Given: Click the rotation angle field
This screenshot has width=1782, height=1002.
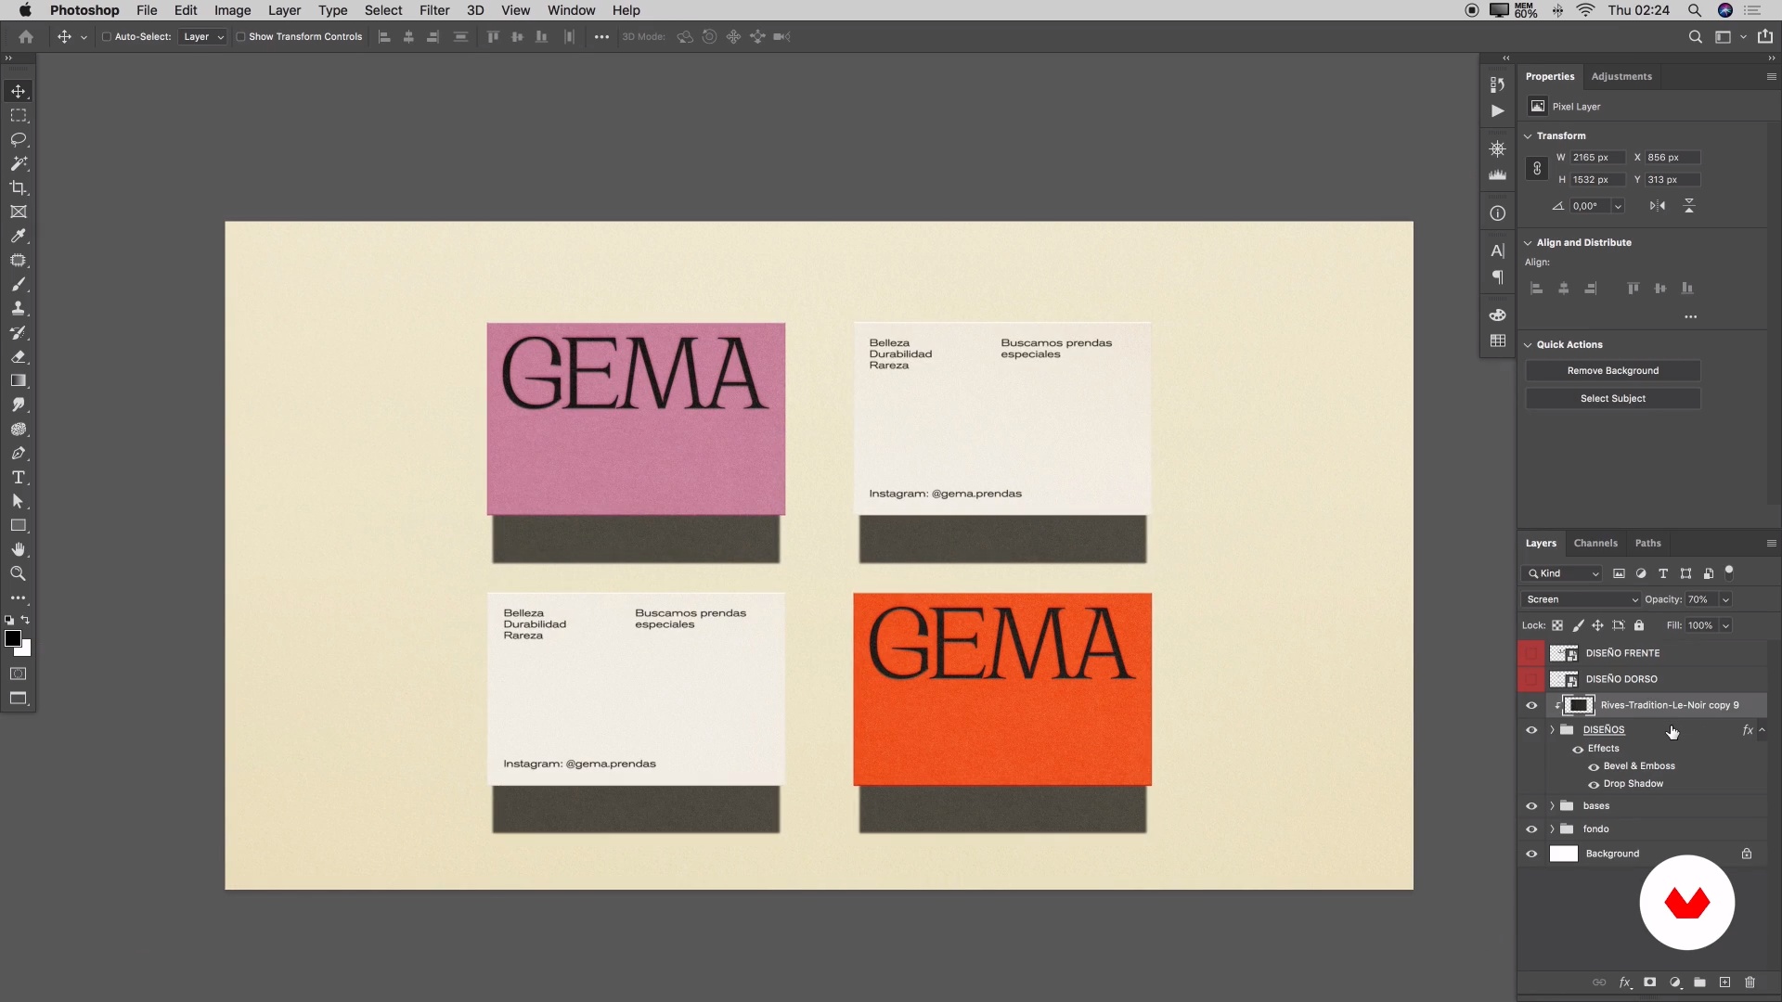Looking at the screenshot, I should (x=1591, y=206).
